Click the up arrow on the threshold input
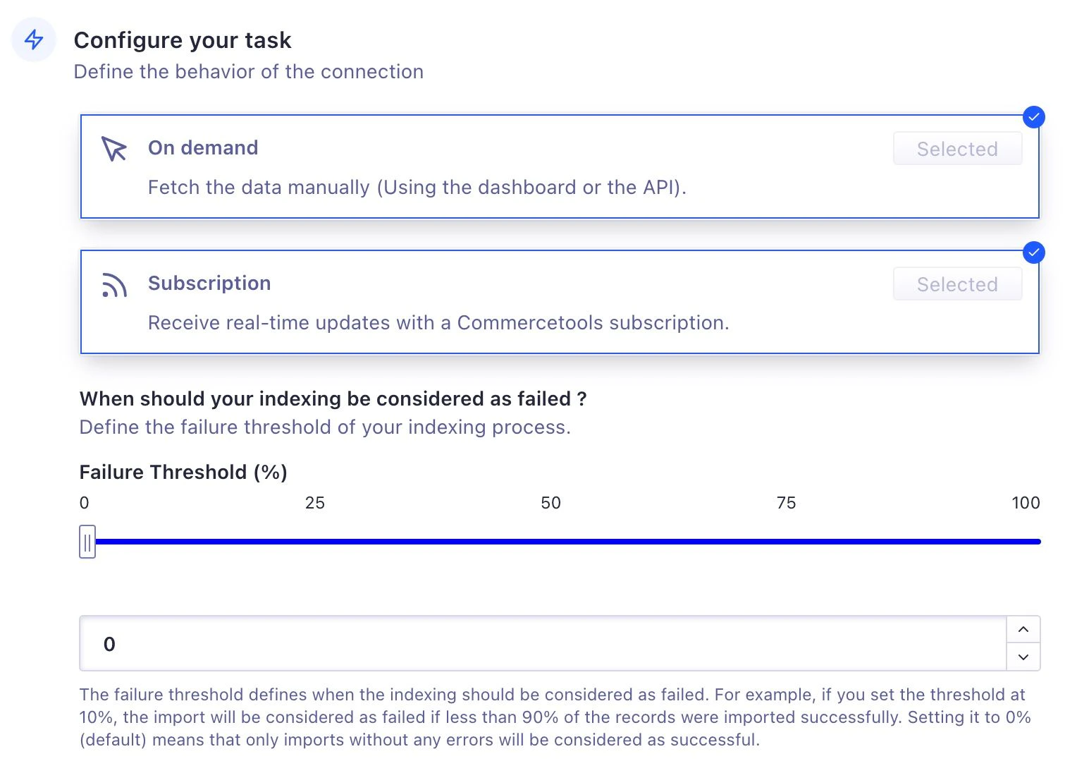 [x=1023, y=629]
